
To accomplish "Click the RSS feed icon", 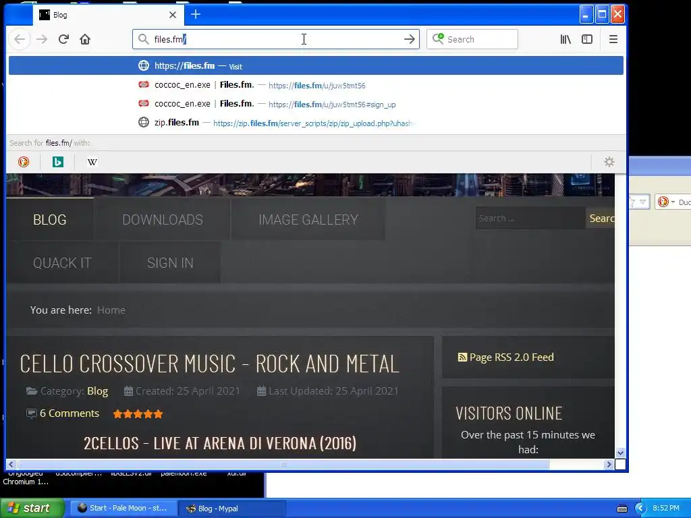I will coord(462,357).
